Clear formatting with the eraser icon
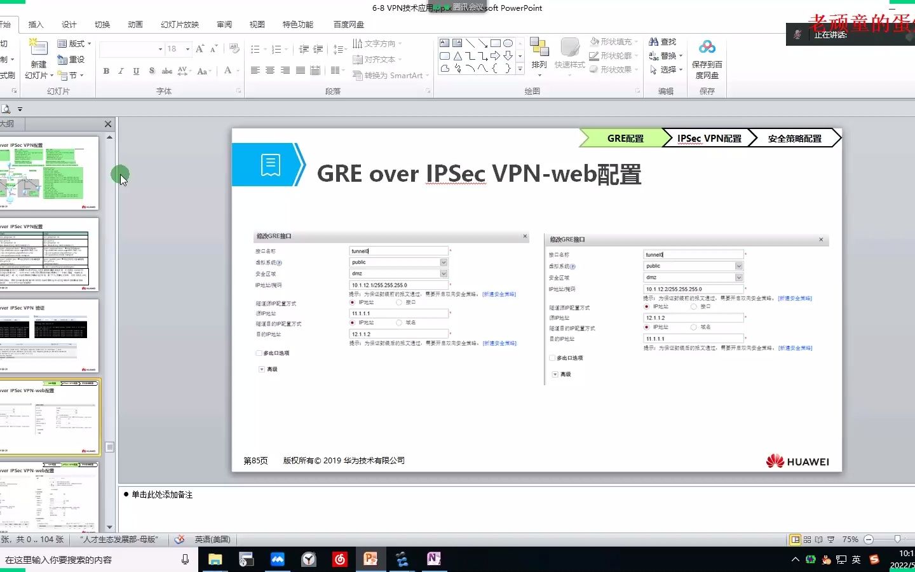Screen dimensions: 915x572 (234, 49)
